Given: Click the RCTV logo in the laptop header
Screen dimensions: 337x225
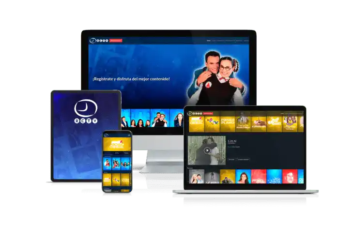Looking at the screenshot, I should click(x=195, y=113).
